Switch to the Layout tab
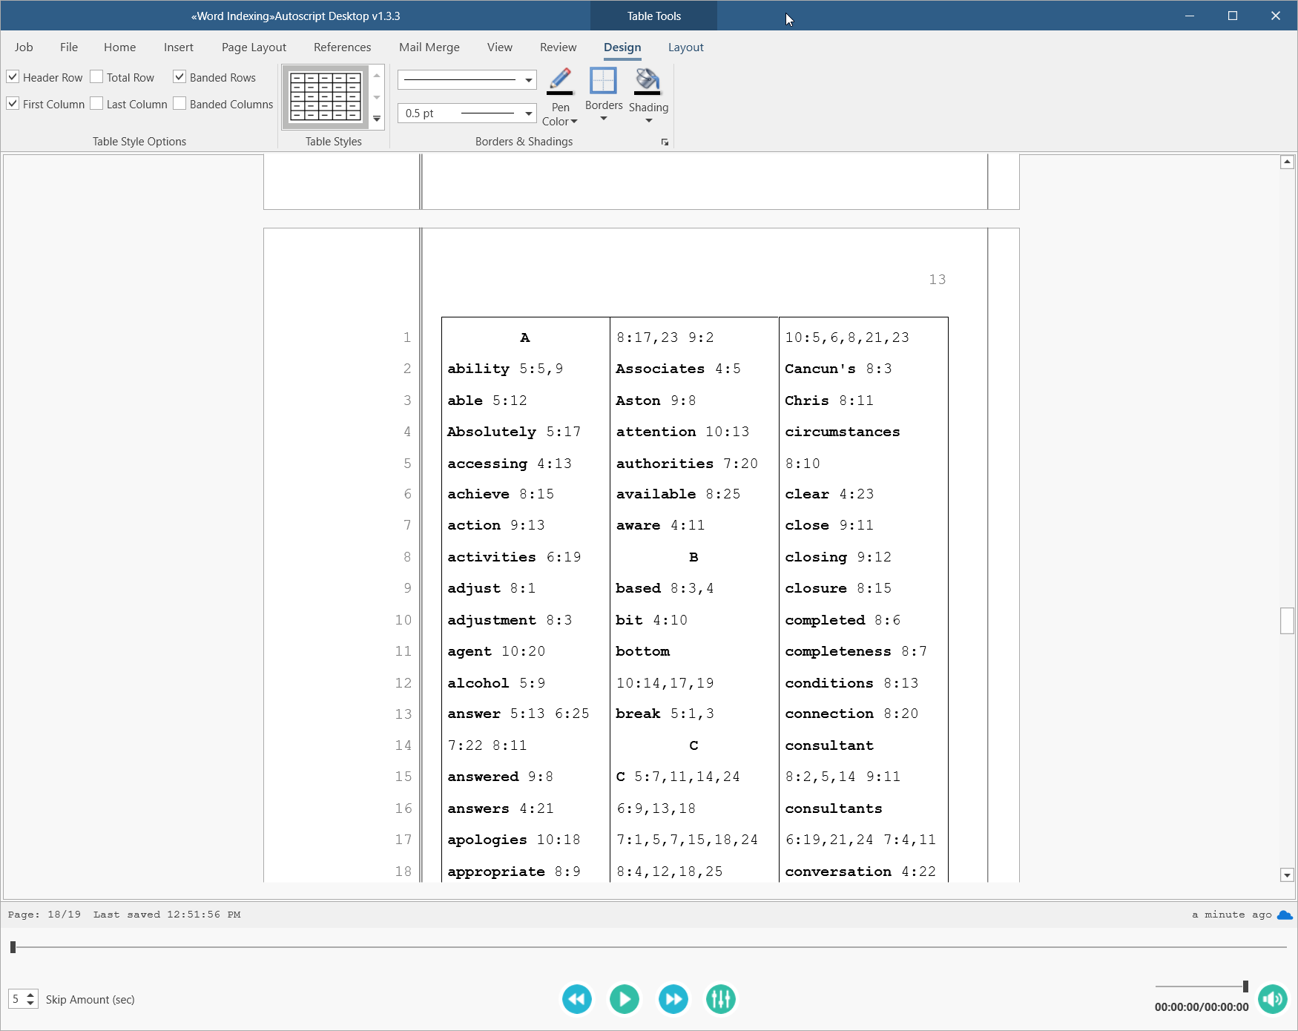The width and height of the screenshot is (1298, 1031). (x=685, y=47)
